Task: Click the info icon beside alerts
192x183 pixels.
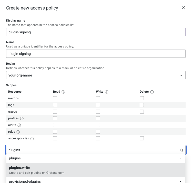Action: click(19, 125)
